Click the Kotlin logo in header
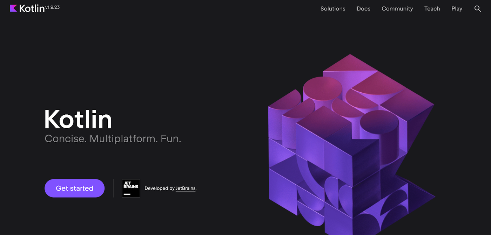This screenshot has width=491, height=235. [x=27, y=8]
